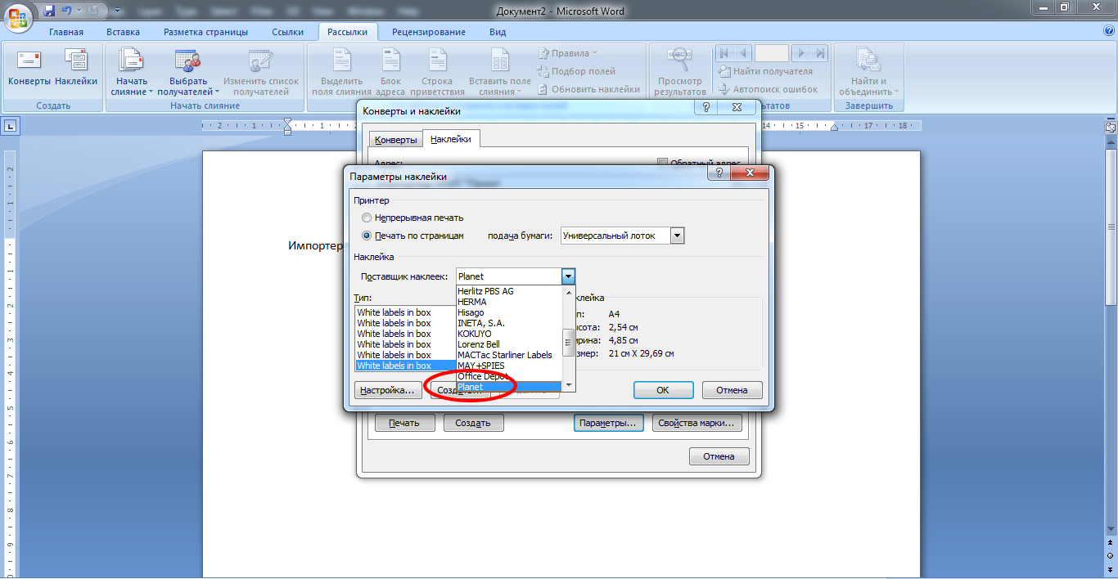
Task: Click Строка приветствия ribbon icon
Action: (x=437, y=72)
